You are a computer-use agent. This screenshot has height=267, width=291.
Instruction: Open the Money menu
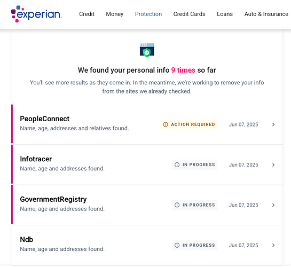[115, 14]
